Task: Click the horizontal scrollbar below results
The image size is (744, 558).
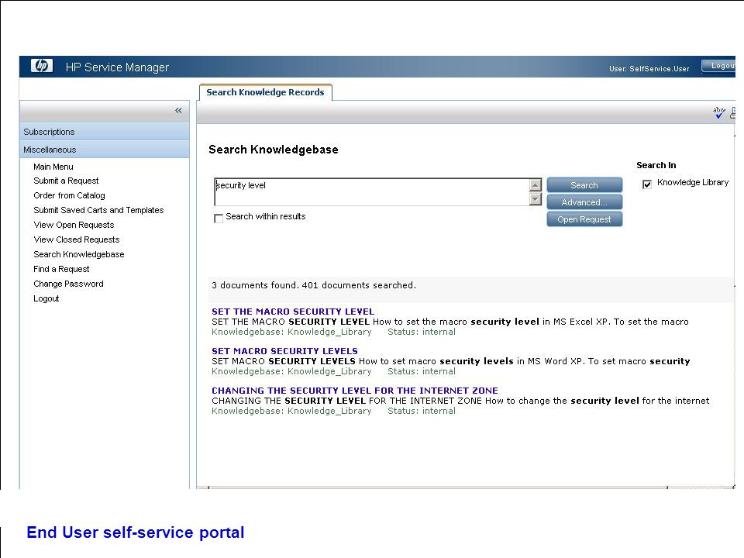Action: pyautogui.click(x=437, y=487)
